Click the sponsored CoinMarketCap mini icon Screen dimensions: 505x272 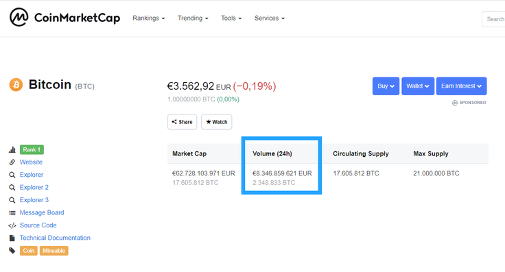(455, 103)
